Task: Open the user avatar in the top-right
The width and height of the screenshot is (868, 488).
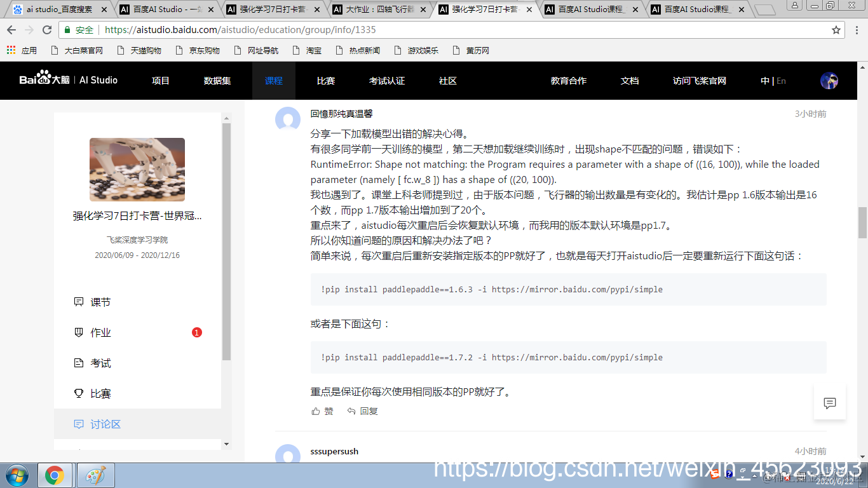Action: pyautogui.click(x=830, y=81)
